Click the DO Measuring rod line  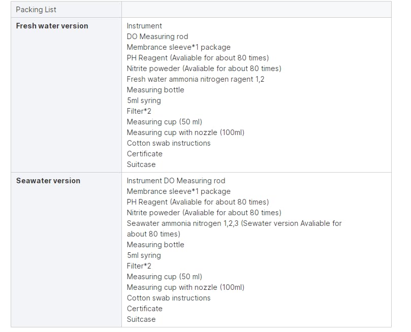click(x=157, y=37)
